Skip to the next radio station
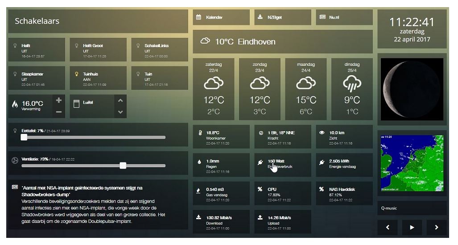 (436, 227)
